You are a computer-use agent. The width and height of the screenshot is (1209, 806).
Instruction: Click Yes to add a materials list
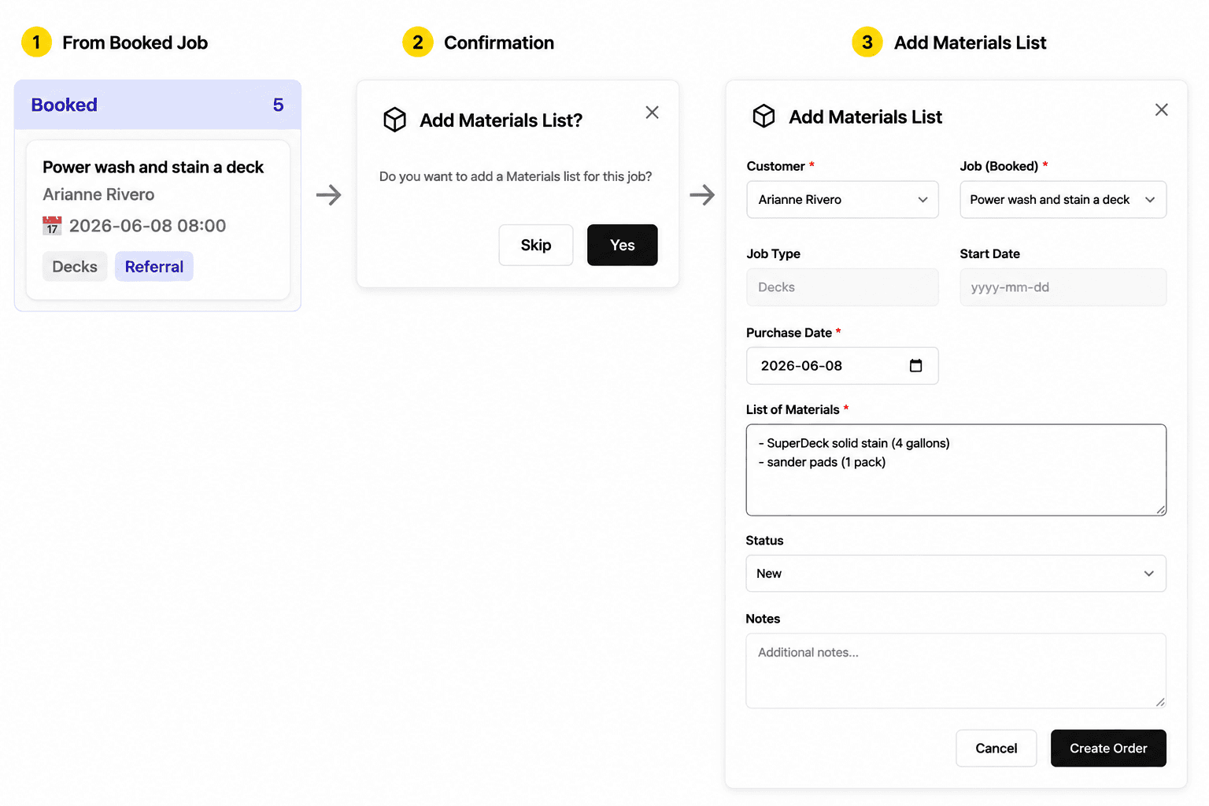[x=622, y=245]
